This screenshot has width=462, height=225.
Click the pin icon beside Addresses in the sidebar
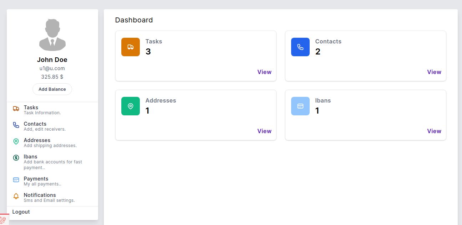[x=16, y=141]
